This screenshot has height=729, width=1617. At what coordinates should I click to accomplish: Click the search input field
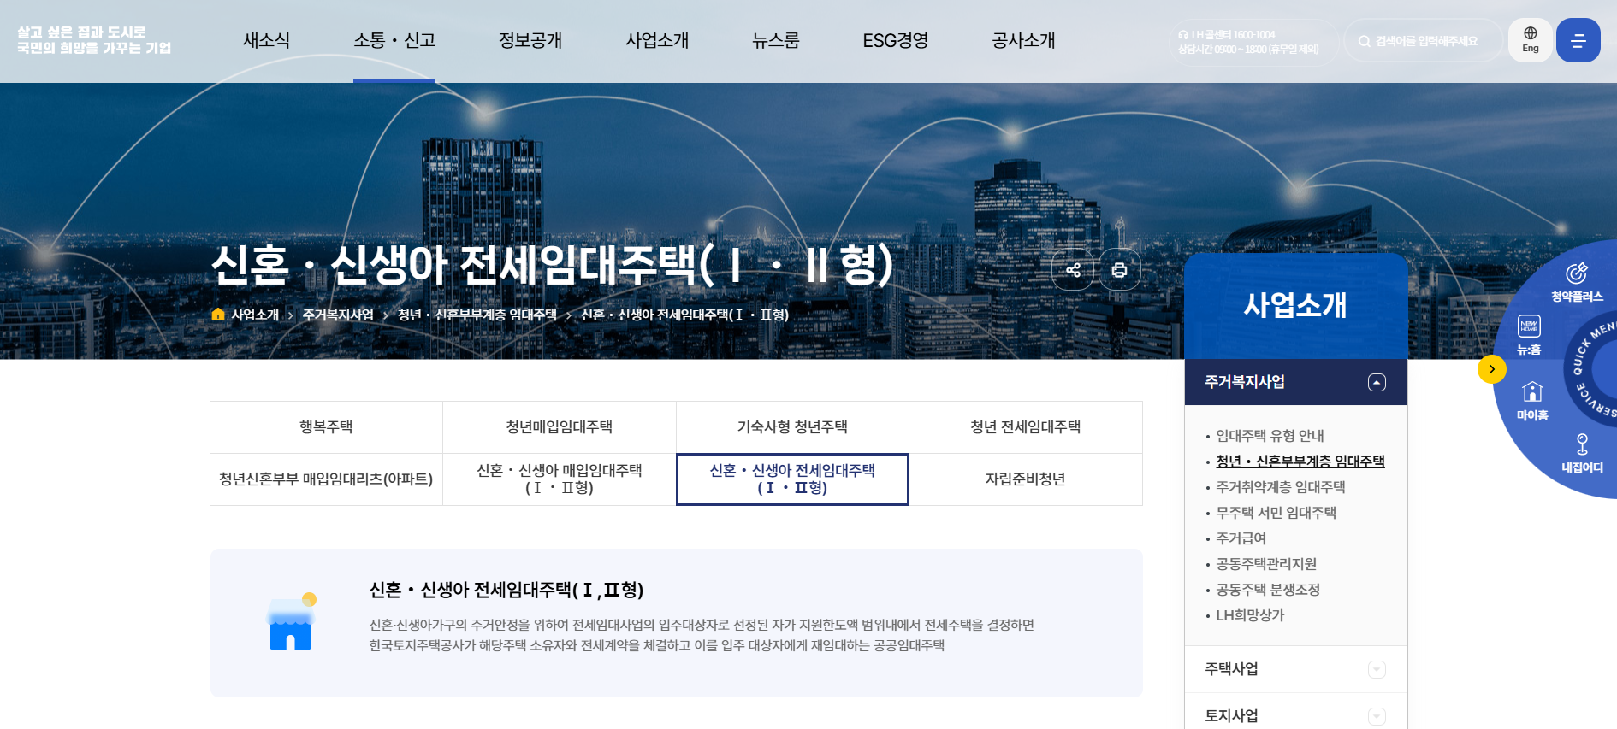tap(1424, 41)
